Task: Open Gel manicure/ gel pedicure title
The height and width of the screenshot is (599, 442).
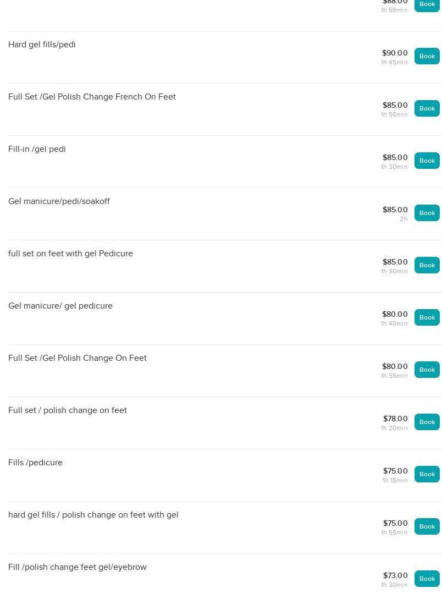Action: tap(60, 306)
